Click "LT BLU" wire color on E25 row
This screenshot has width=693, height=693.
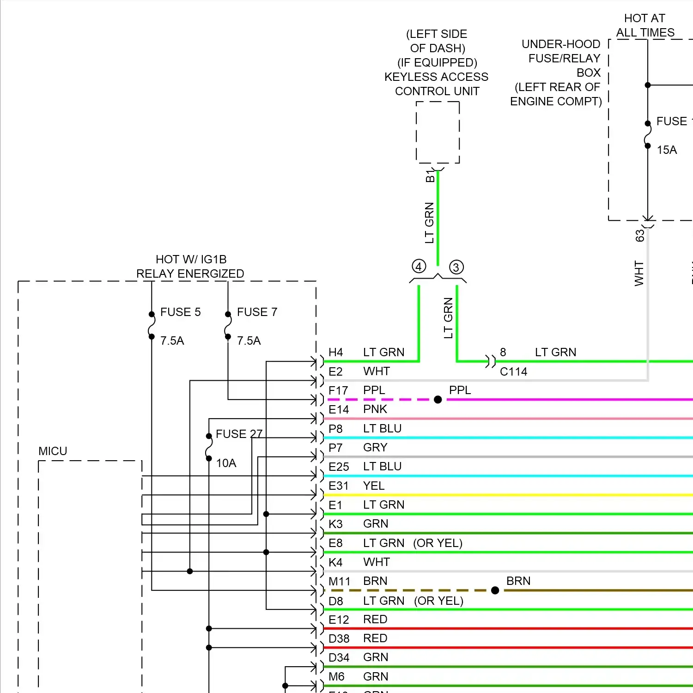click(x=382, y=467)
